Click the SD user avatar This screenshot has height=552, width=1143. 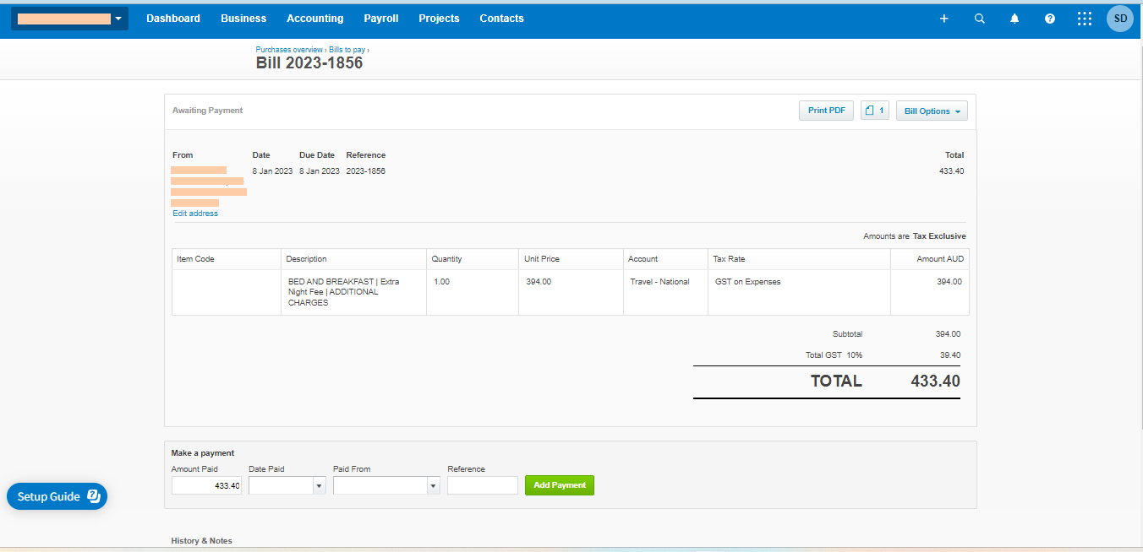pyautogui.click(x=1120, y=19)
